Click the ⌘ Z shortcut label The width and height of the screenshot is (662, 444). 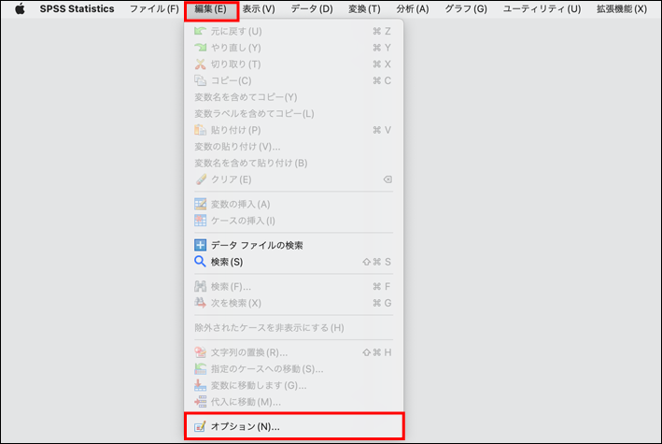[x=382, y=31]
